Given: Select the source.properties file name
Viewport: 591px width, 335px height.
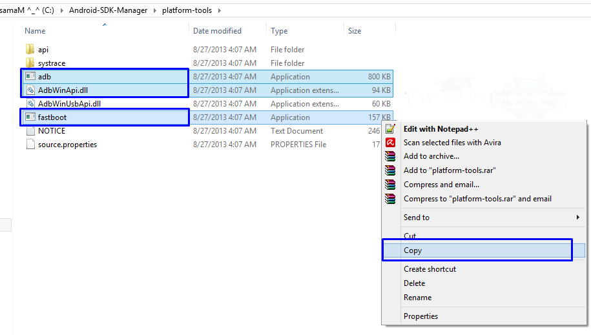Looking at the screenshot, I should [67, 145].
